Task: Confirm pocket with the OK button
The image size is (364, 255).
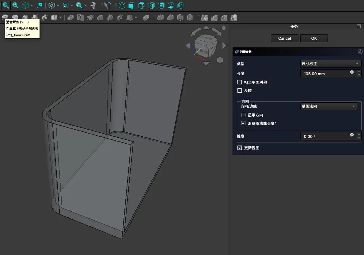Action: click(x=314, y=38)
